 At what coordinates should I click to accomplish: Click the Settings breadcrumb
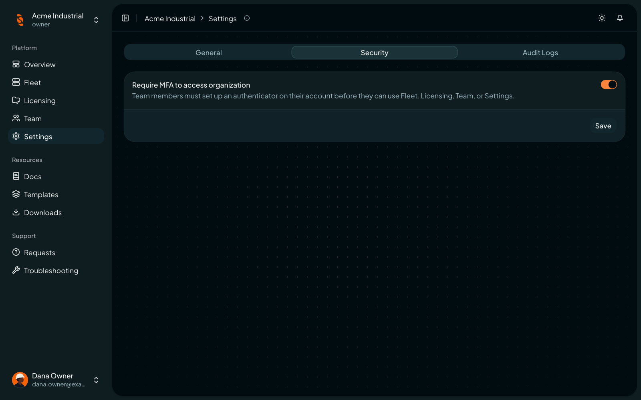point(222,18)
